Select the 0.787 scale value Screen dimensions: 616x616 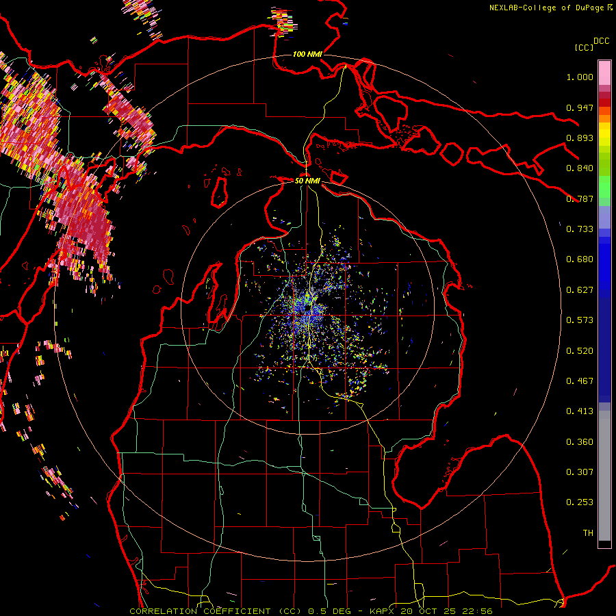pyautogui.click(x=580, y=198)
